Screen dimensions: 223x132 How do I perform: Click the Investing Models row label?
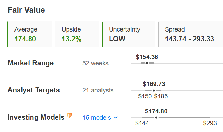click(x=36, y=117)
